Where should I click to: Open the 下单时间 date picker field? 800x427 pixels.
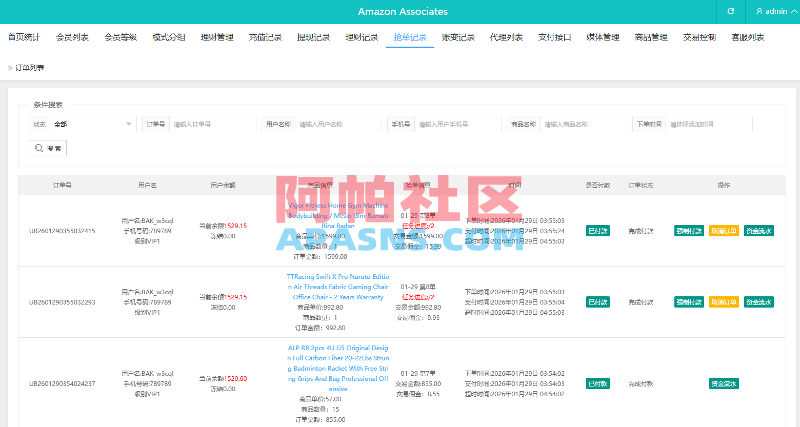[709, 124]
